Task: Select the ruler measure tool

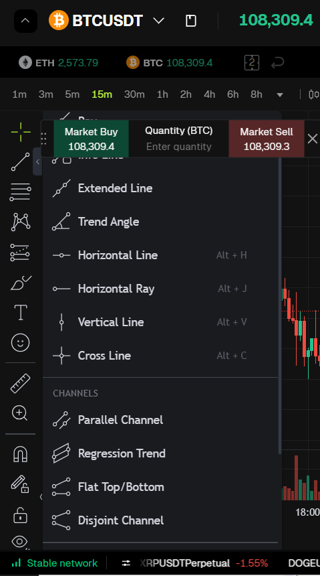Action: (21, 383)
